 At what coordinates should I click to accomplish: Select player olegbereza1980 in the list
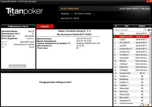point(131,37)
